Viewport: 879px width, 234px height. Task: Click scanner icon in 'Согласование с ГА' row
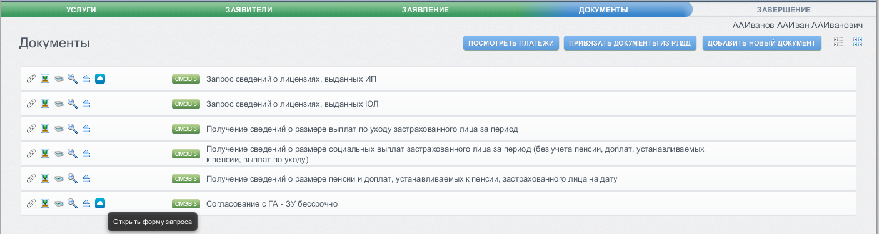point(59,203)
